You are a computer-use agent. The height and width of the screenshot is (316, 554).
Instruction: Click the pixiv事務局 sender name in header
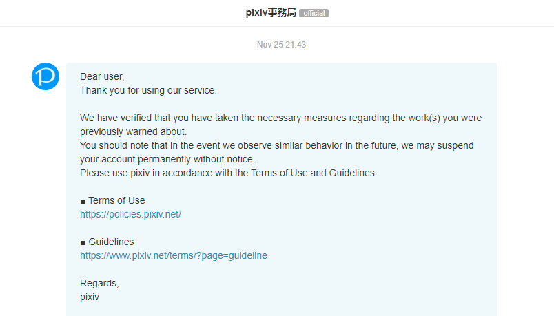point(271,12)
